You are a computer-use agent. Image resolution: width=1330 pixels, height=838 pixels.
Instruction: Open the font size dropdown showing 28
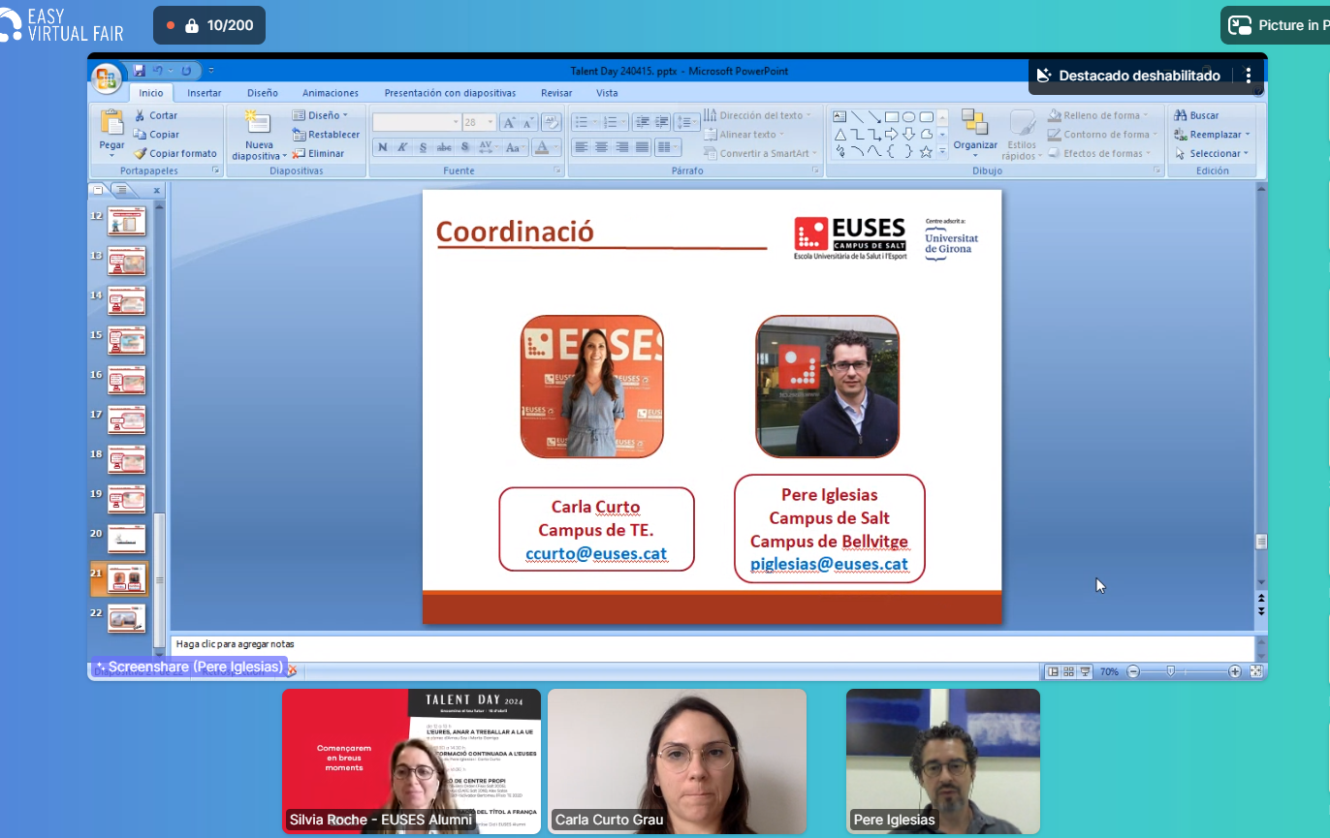click(x=477, y=122)
